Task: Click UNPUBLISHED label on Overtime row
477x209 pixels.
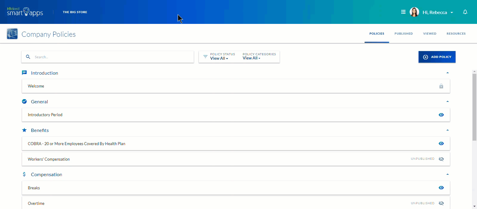Action: (x=422, y=203)
